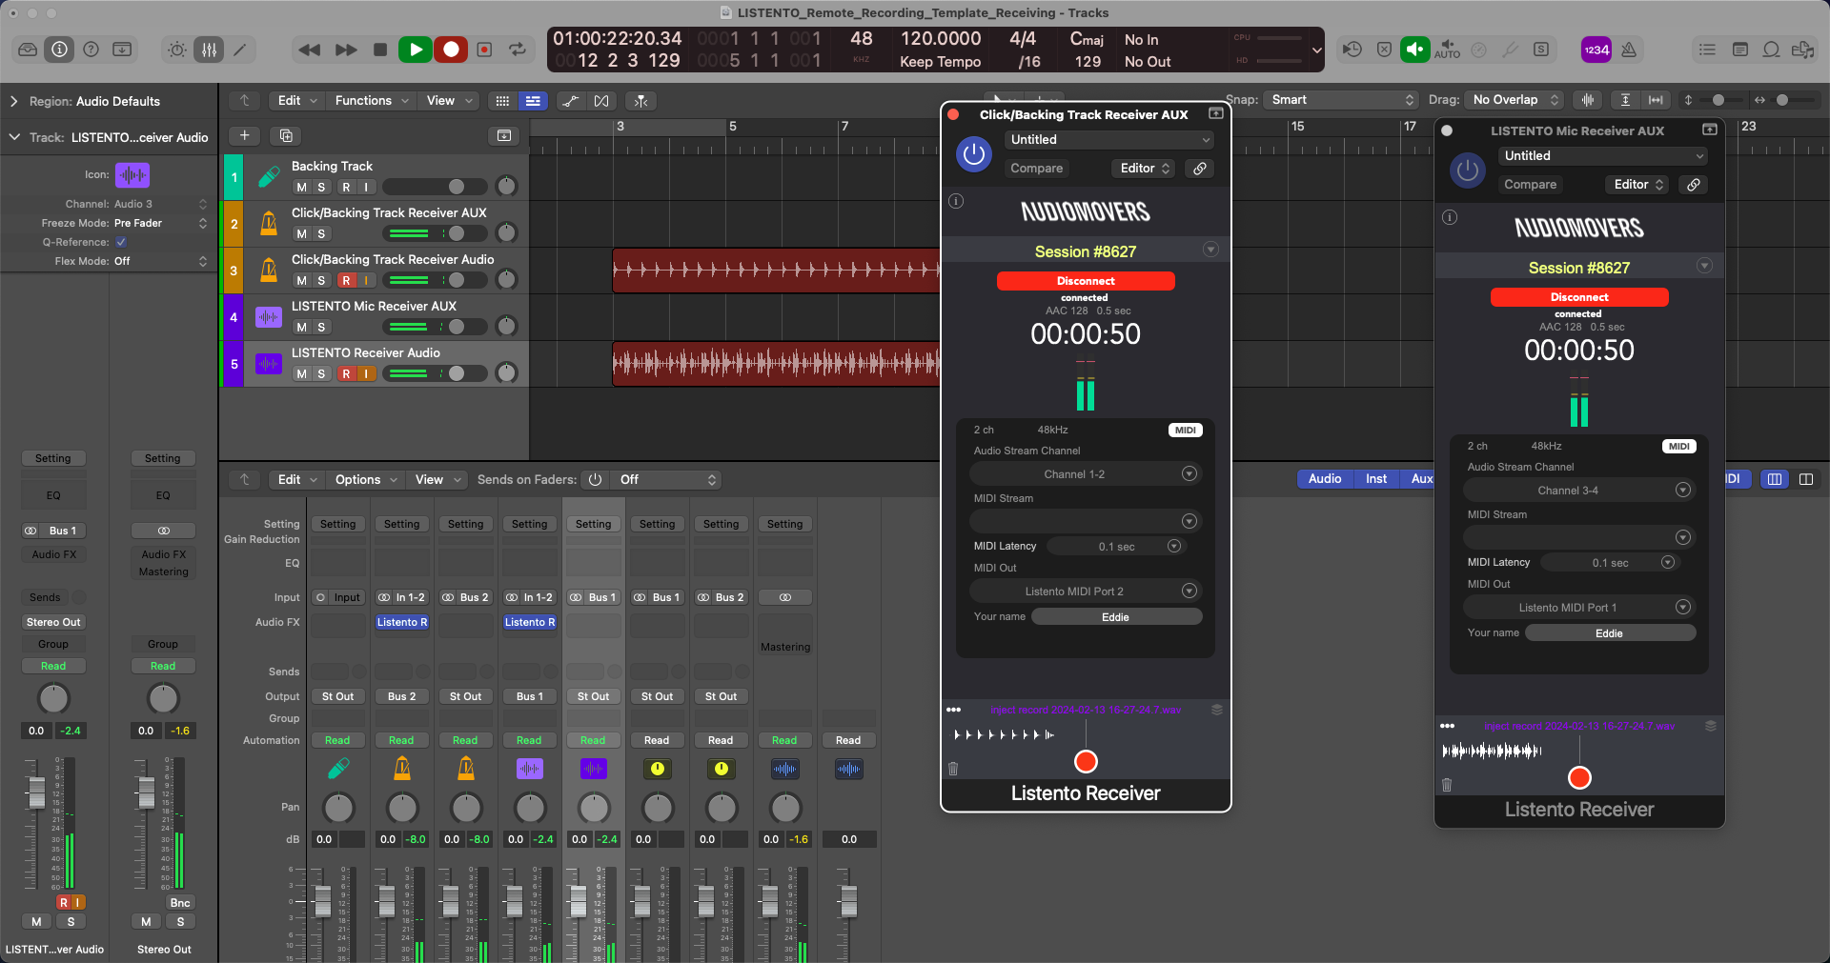Click the red Record button
This screenshot has height=963, width=1830.
tap(451, 50)
